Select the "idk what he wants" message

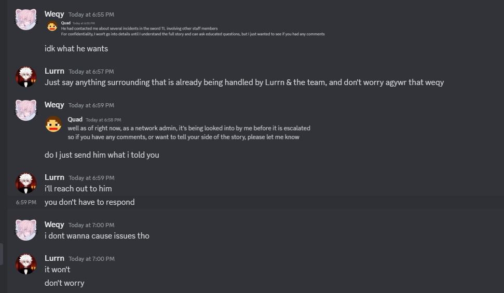(x=76, y=48)
